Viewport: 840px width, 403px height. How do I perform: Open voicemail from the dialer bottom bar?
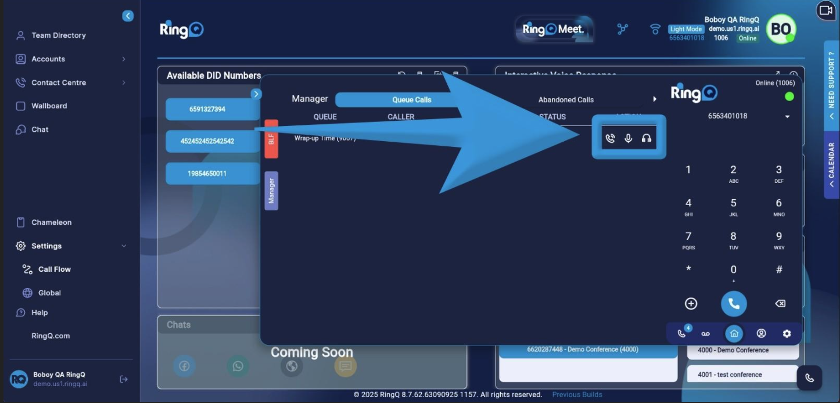tap(706, 333)
